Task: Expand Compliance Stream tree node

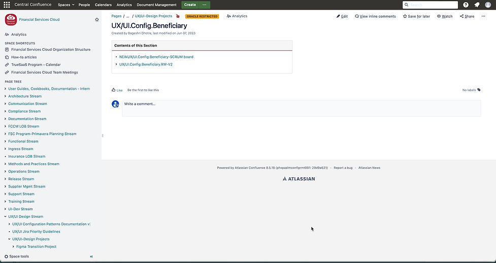Action: click(6, 111)
